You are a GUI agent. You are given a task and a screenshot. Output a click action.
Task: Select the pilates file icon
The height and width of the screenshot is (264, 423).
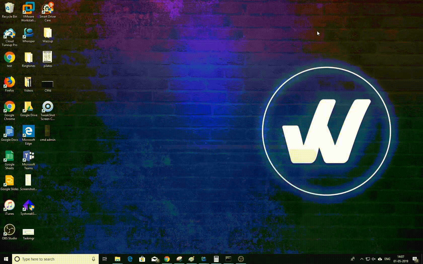pos(48,60)
